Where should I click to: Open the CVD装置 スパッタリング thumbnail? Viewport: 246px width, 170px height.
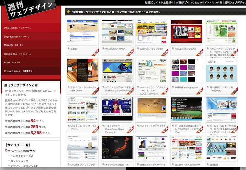pyautogui.click(x=82, y=148)
